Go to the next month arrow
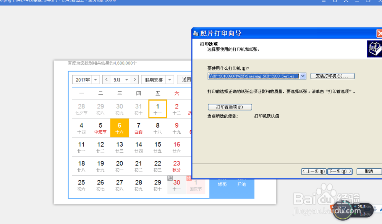The height and width of the screenshot is (224, 382). point(134,79)
